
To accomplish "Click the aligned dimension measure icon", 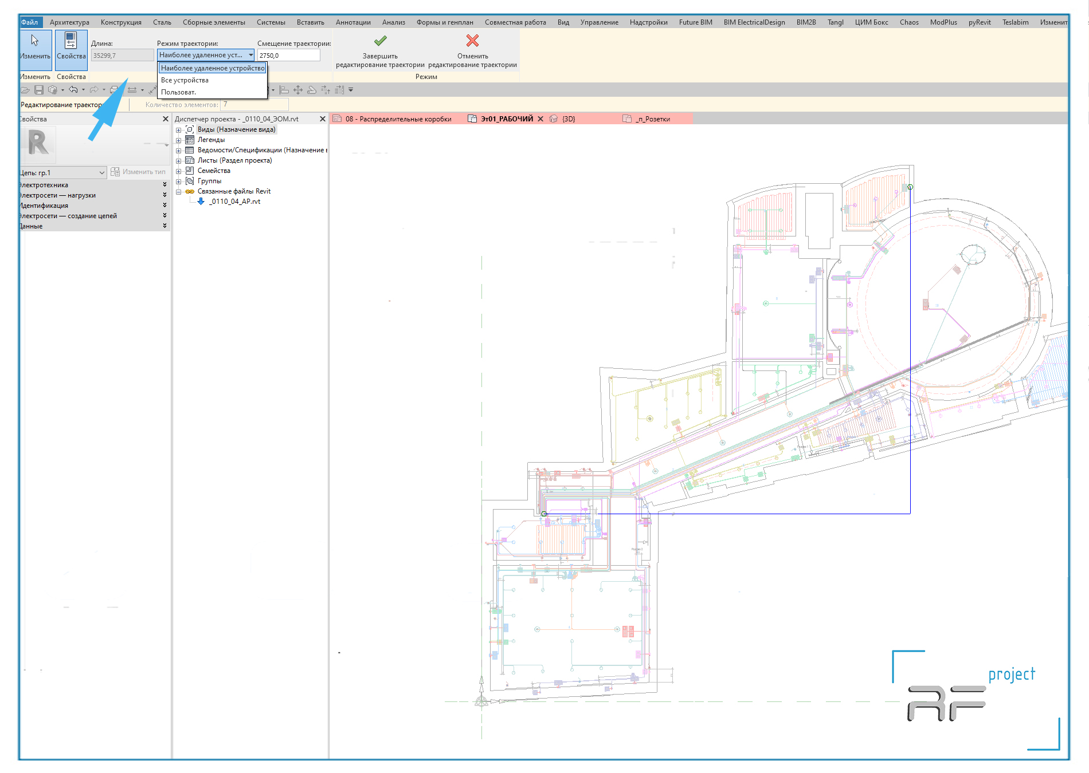I will [x=132, y=90].
